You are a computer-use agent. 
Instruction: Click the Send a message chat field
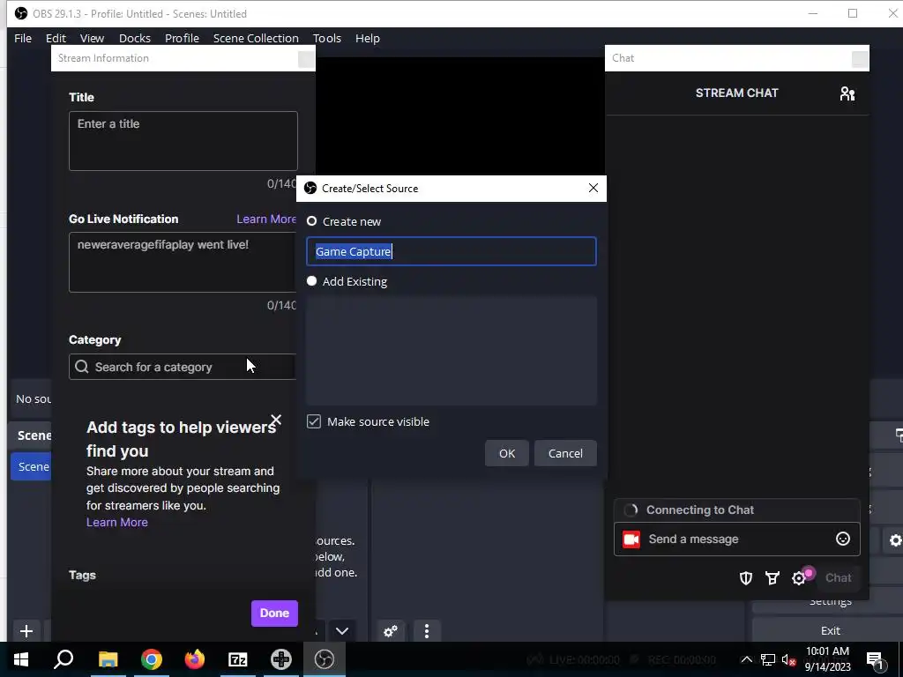[x=737, y=539]
